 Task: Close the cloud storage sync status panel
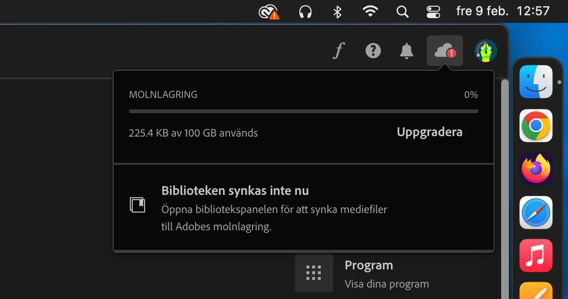coord(444,51)
